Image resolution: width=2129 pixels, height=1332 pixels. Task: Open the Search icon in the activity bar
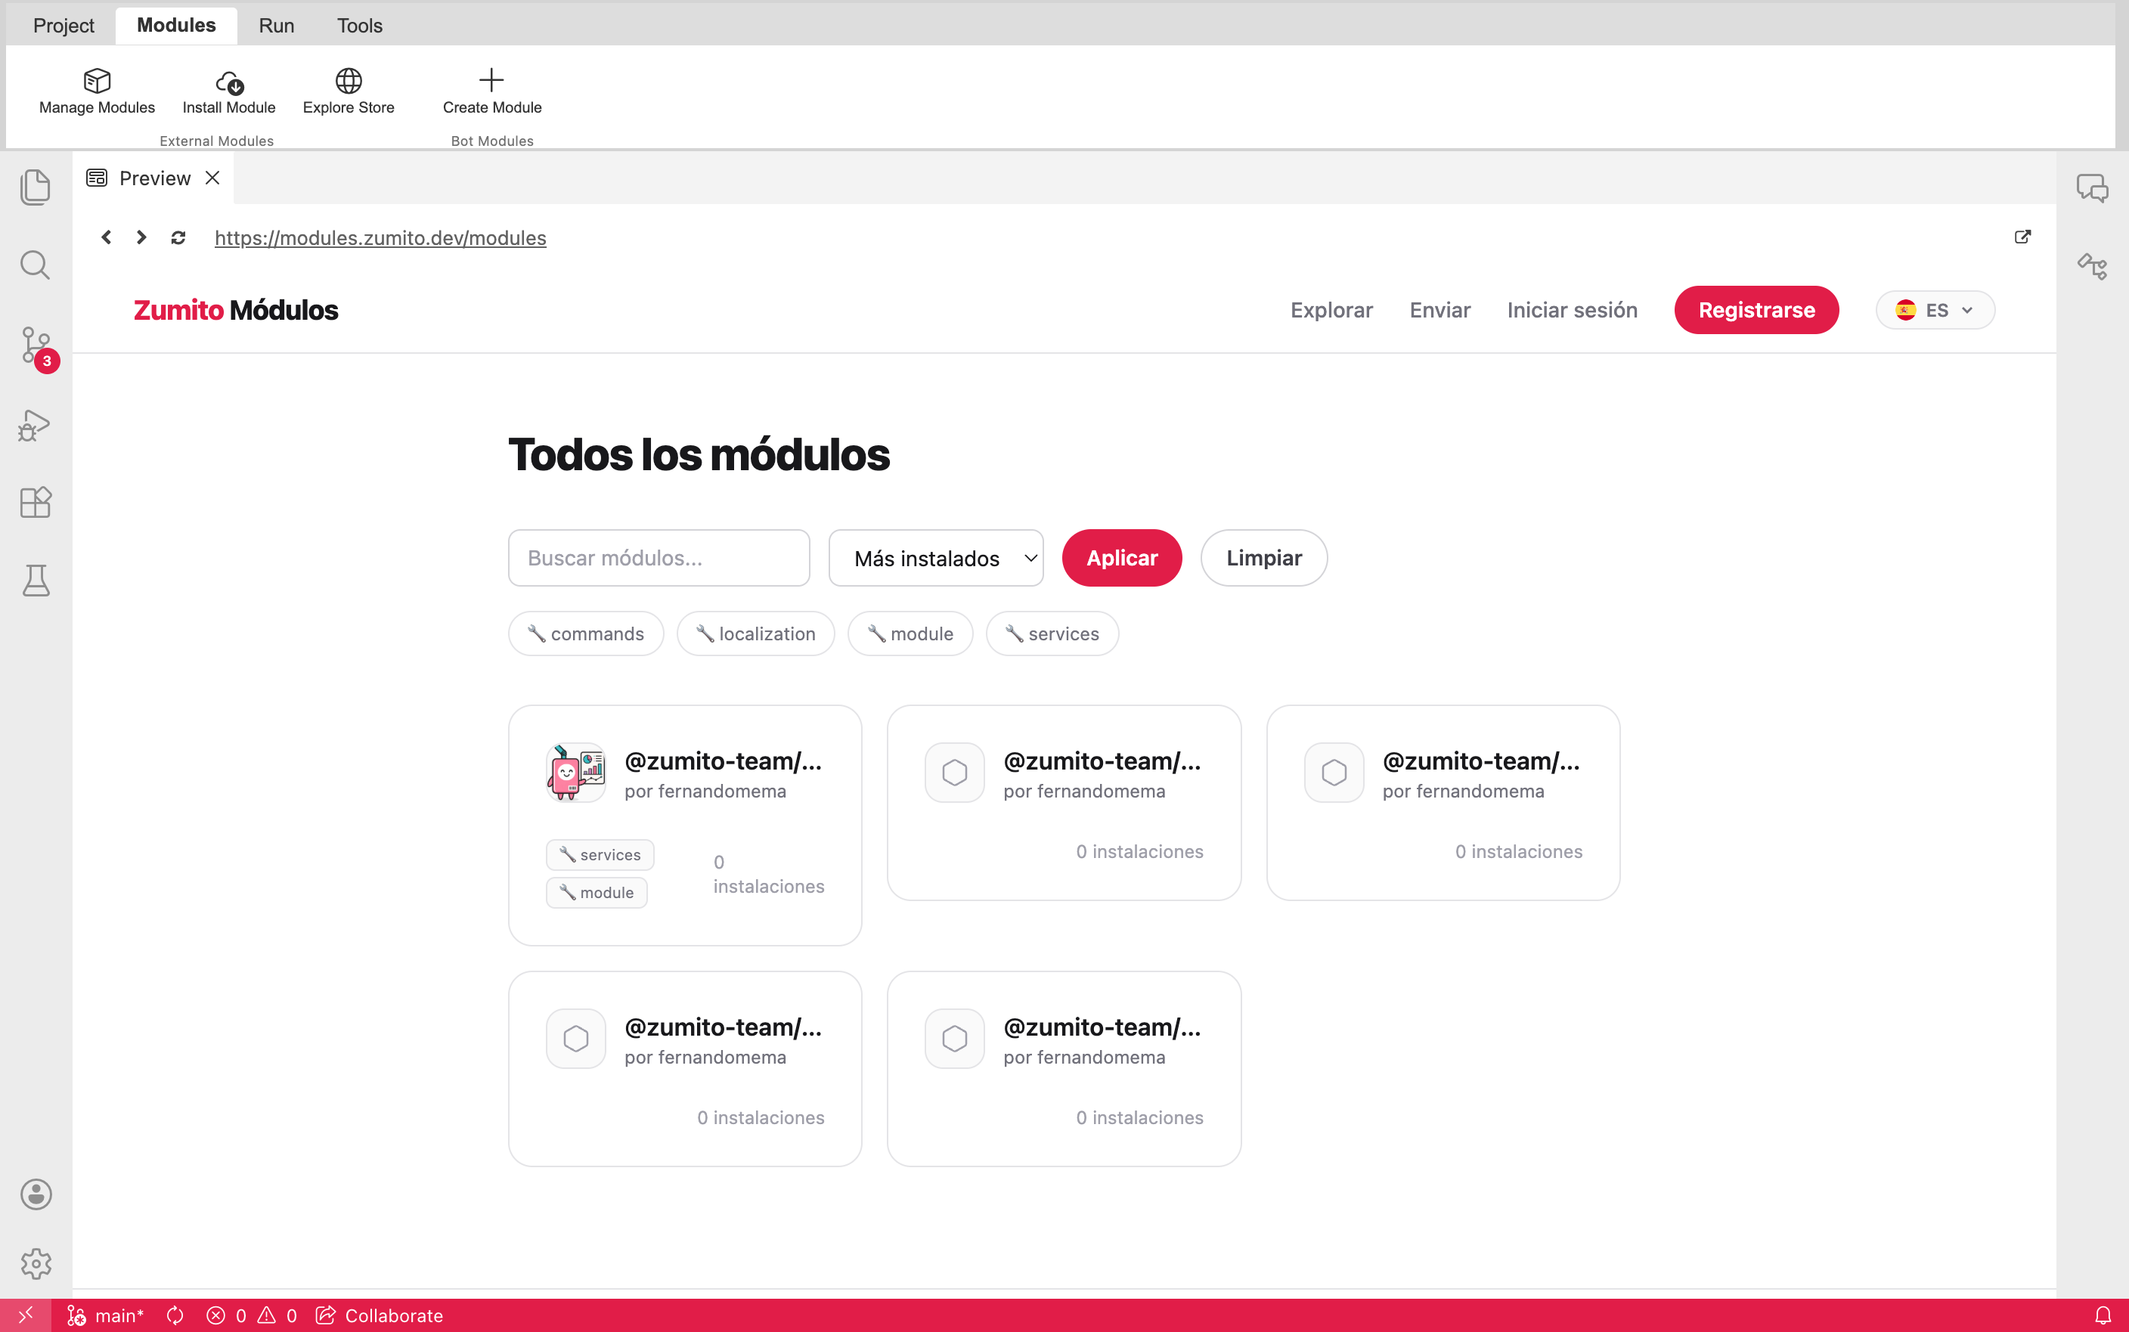point(36,265)
